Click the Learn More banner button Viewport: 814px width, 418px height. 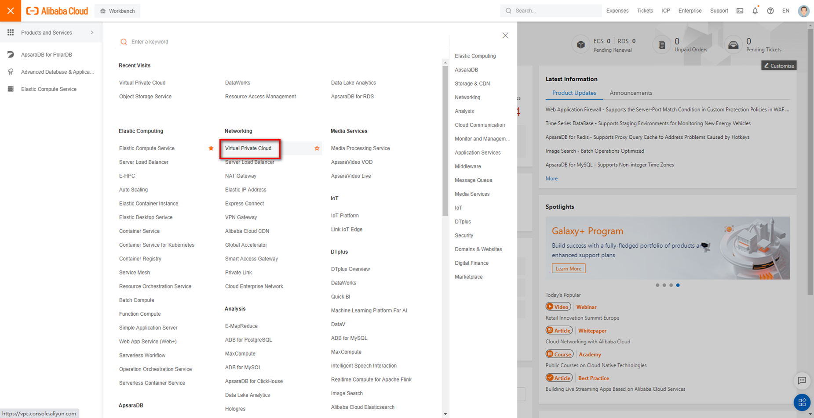[x=568, y=269]
